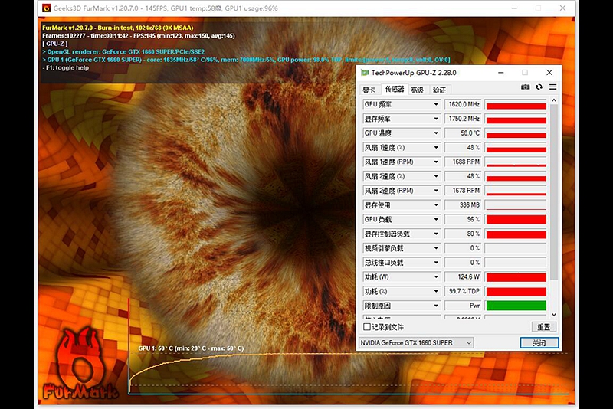Expand the GPU 温度 sensor dropdown
Screen dimensions: 613x409
(x=436, y=133)
